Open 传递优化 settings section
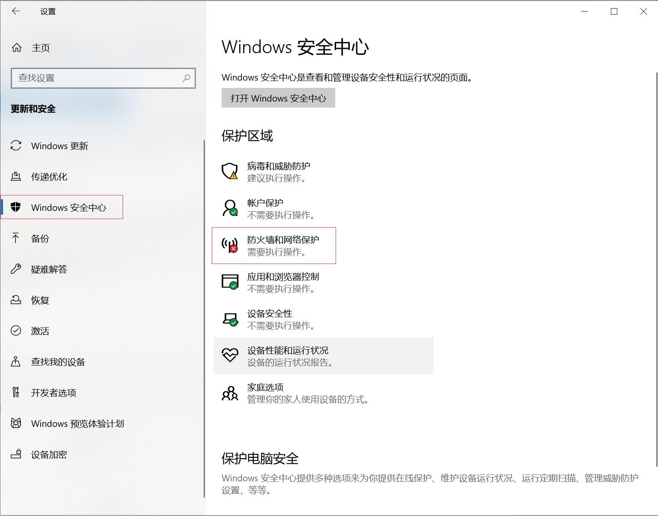 click(x=49, y=177)
